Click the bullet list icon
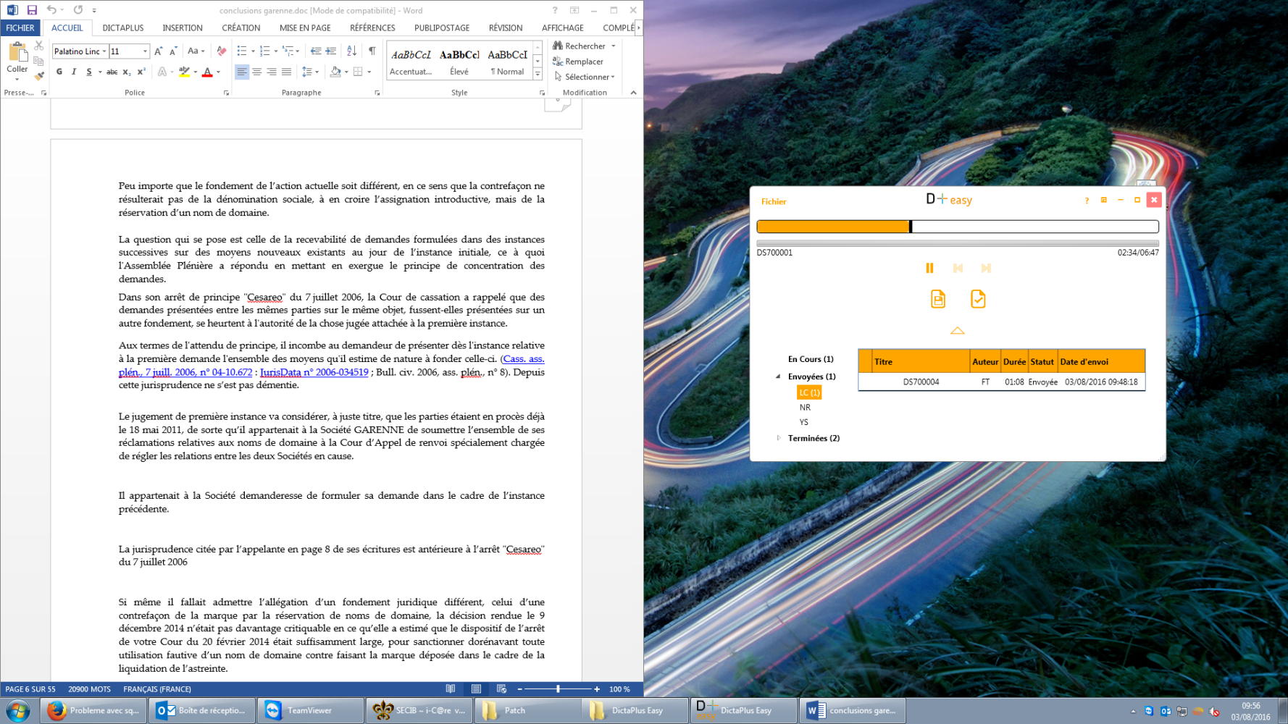Image resolution: width=1288 pixels, height=724 pixels. click(x=241, y=51)
